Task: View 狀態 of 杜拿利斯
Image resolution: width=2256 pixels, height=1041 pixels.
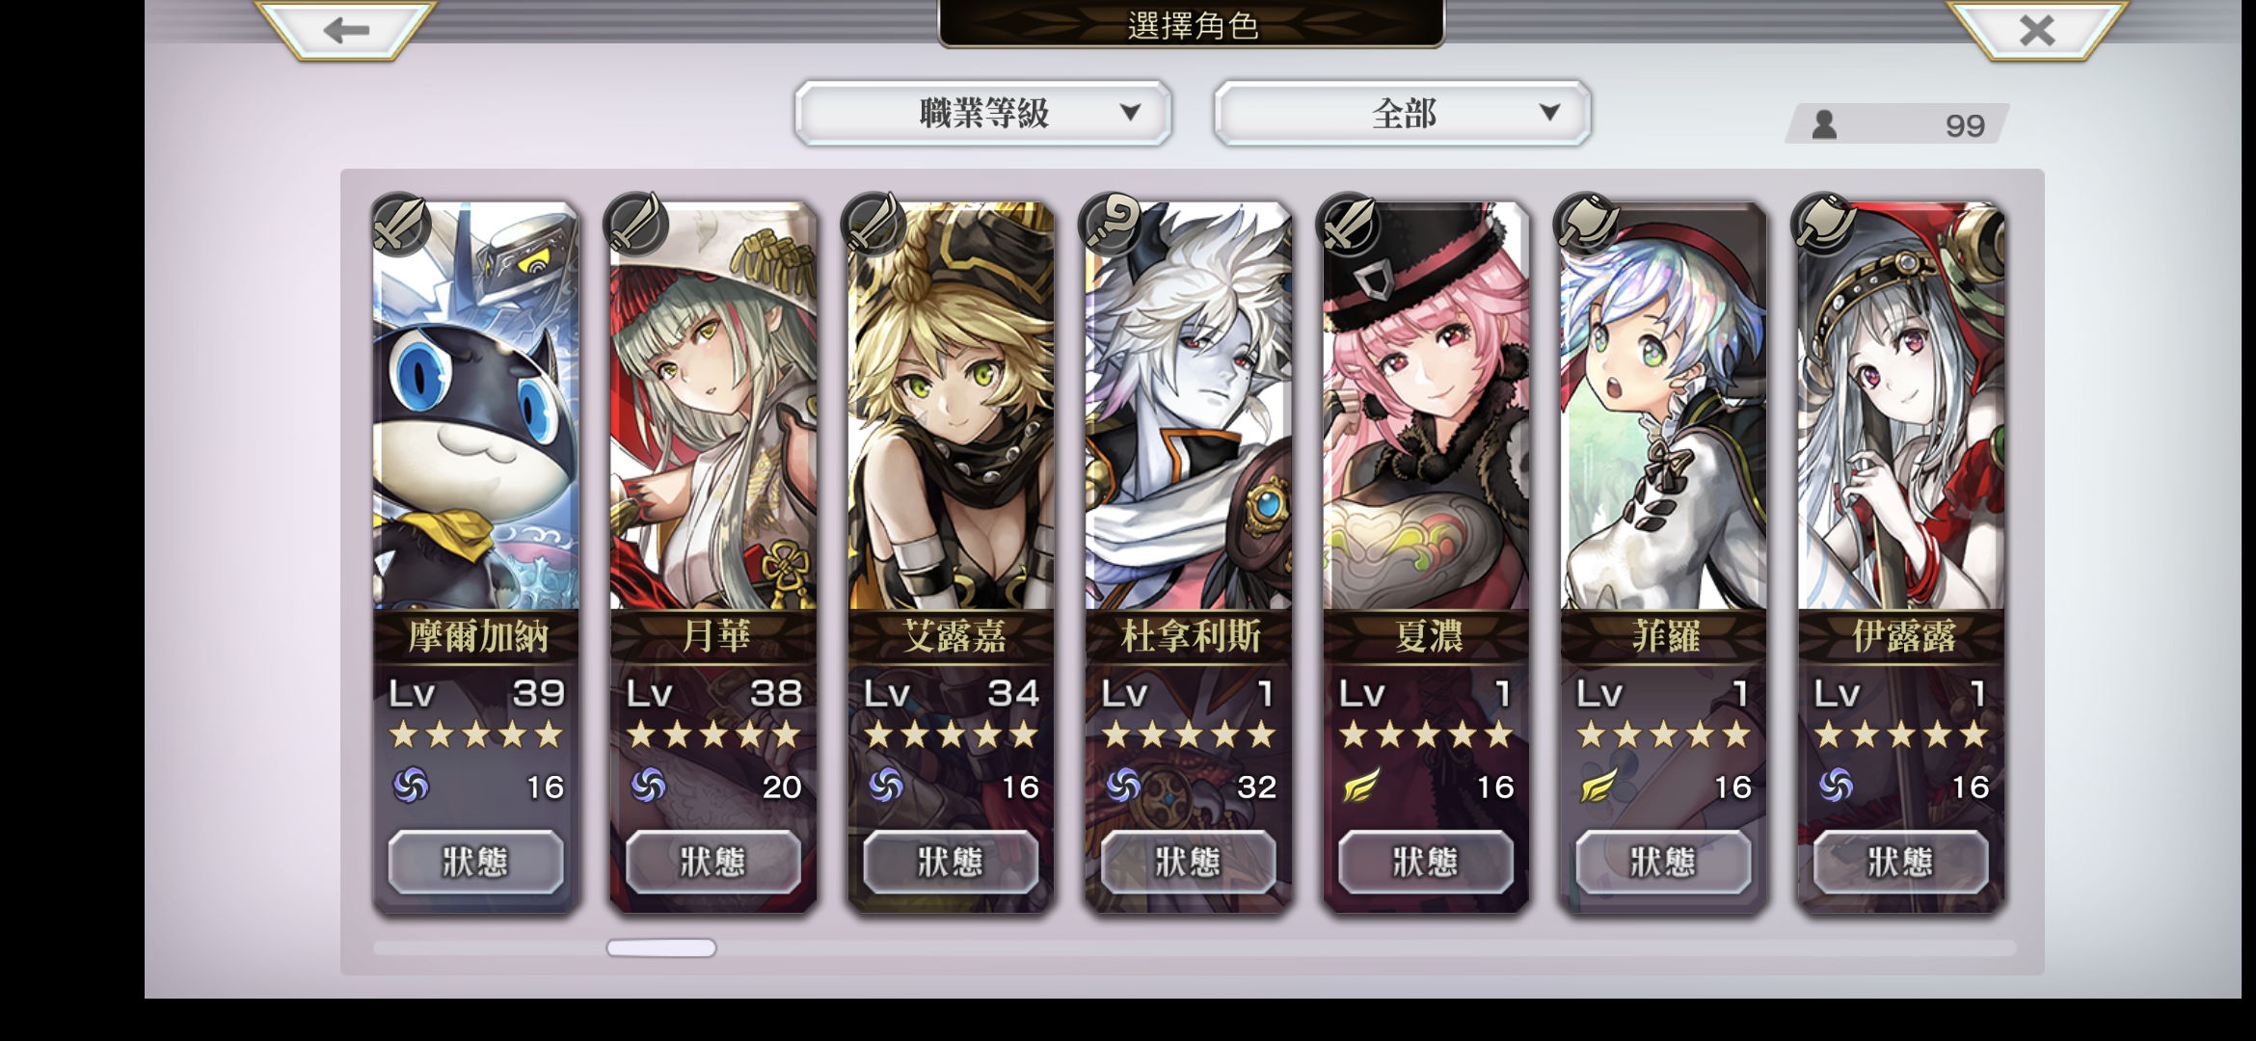Action: tap(1188, 862)
